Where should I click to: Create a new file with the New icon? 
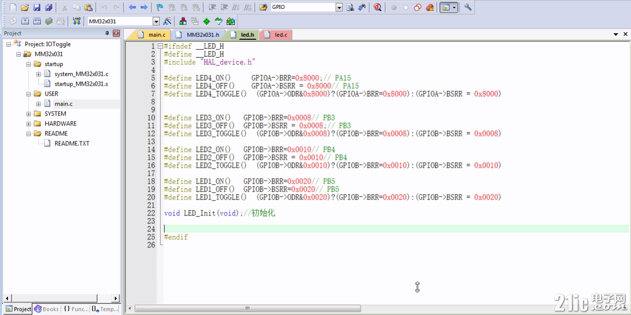(13, 7)
